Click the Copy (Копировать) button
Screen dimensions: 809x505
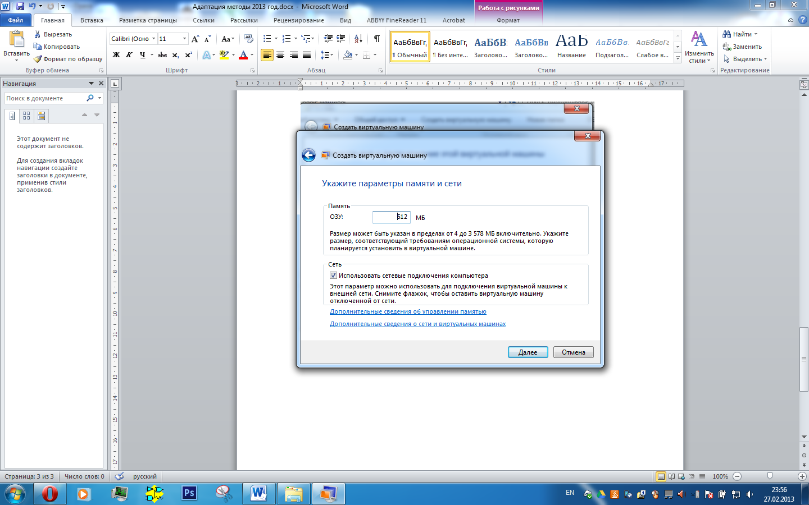tap(56, 47)
